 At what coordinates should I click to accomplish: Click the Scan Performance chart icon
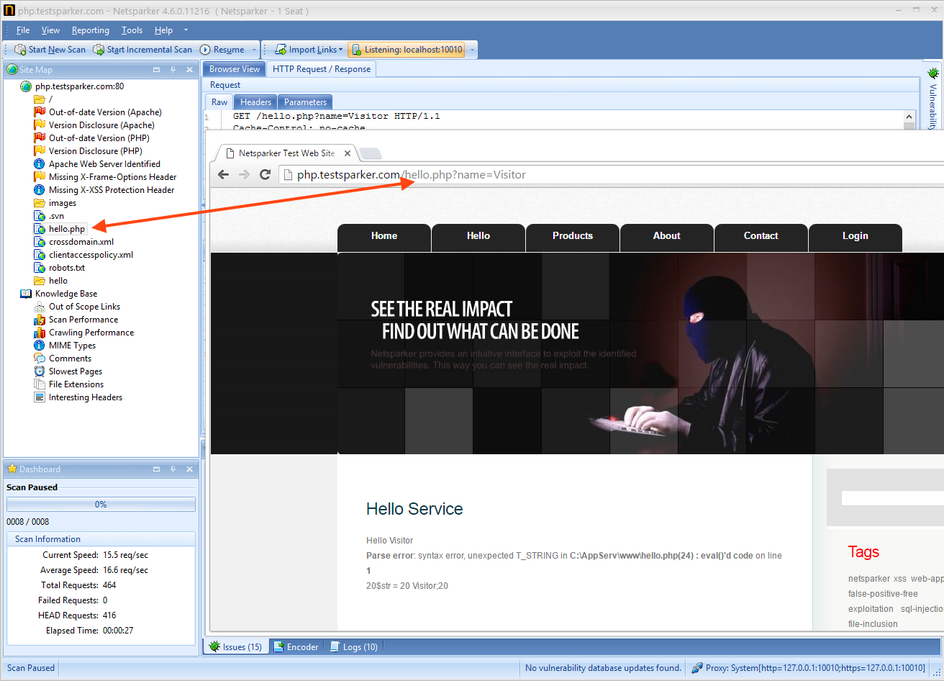(39, 319)
